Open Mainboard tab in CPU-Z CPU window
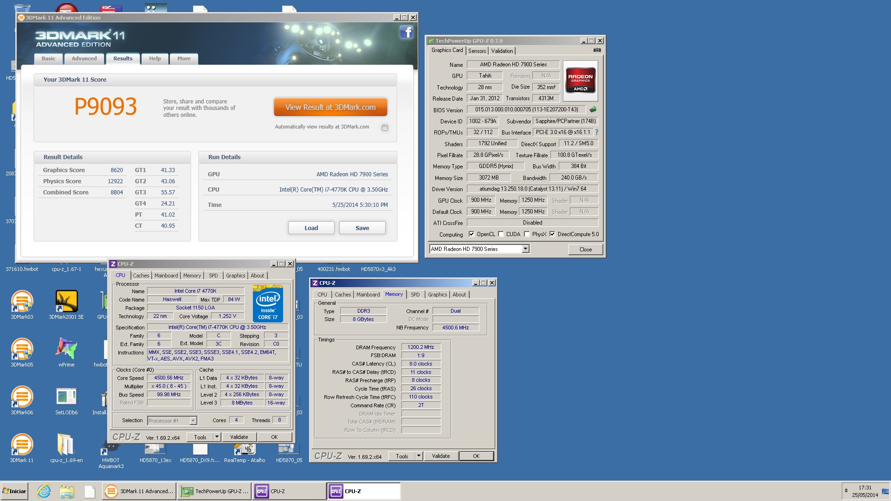Viewport: 891px width, 501px height. point(166,276)
